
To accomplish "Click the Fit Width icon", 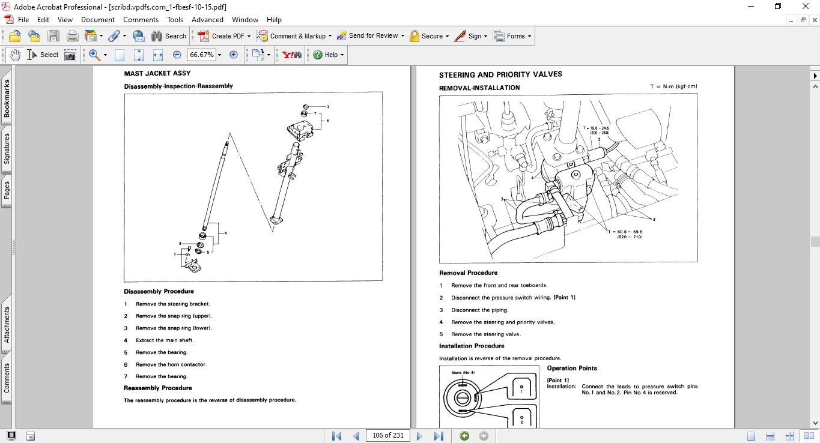I will click(158, 55).
